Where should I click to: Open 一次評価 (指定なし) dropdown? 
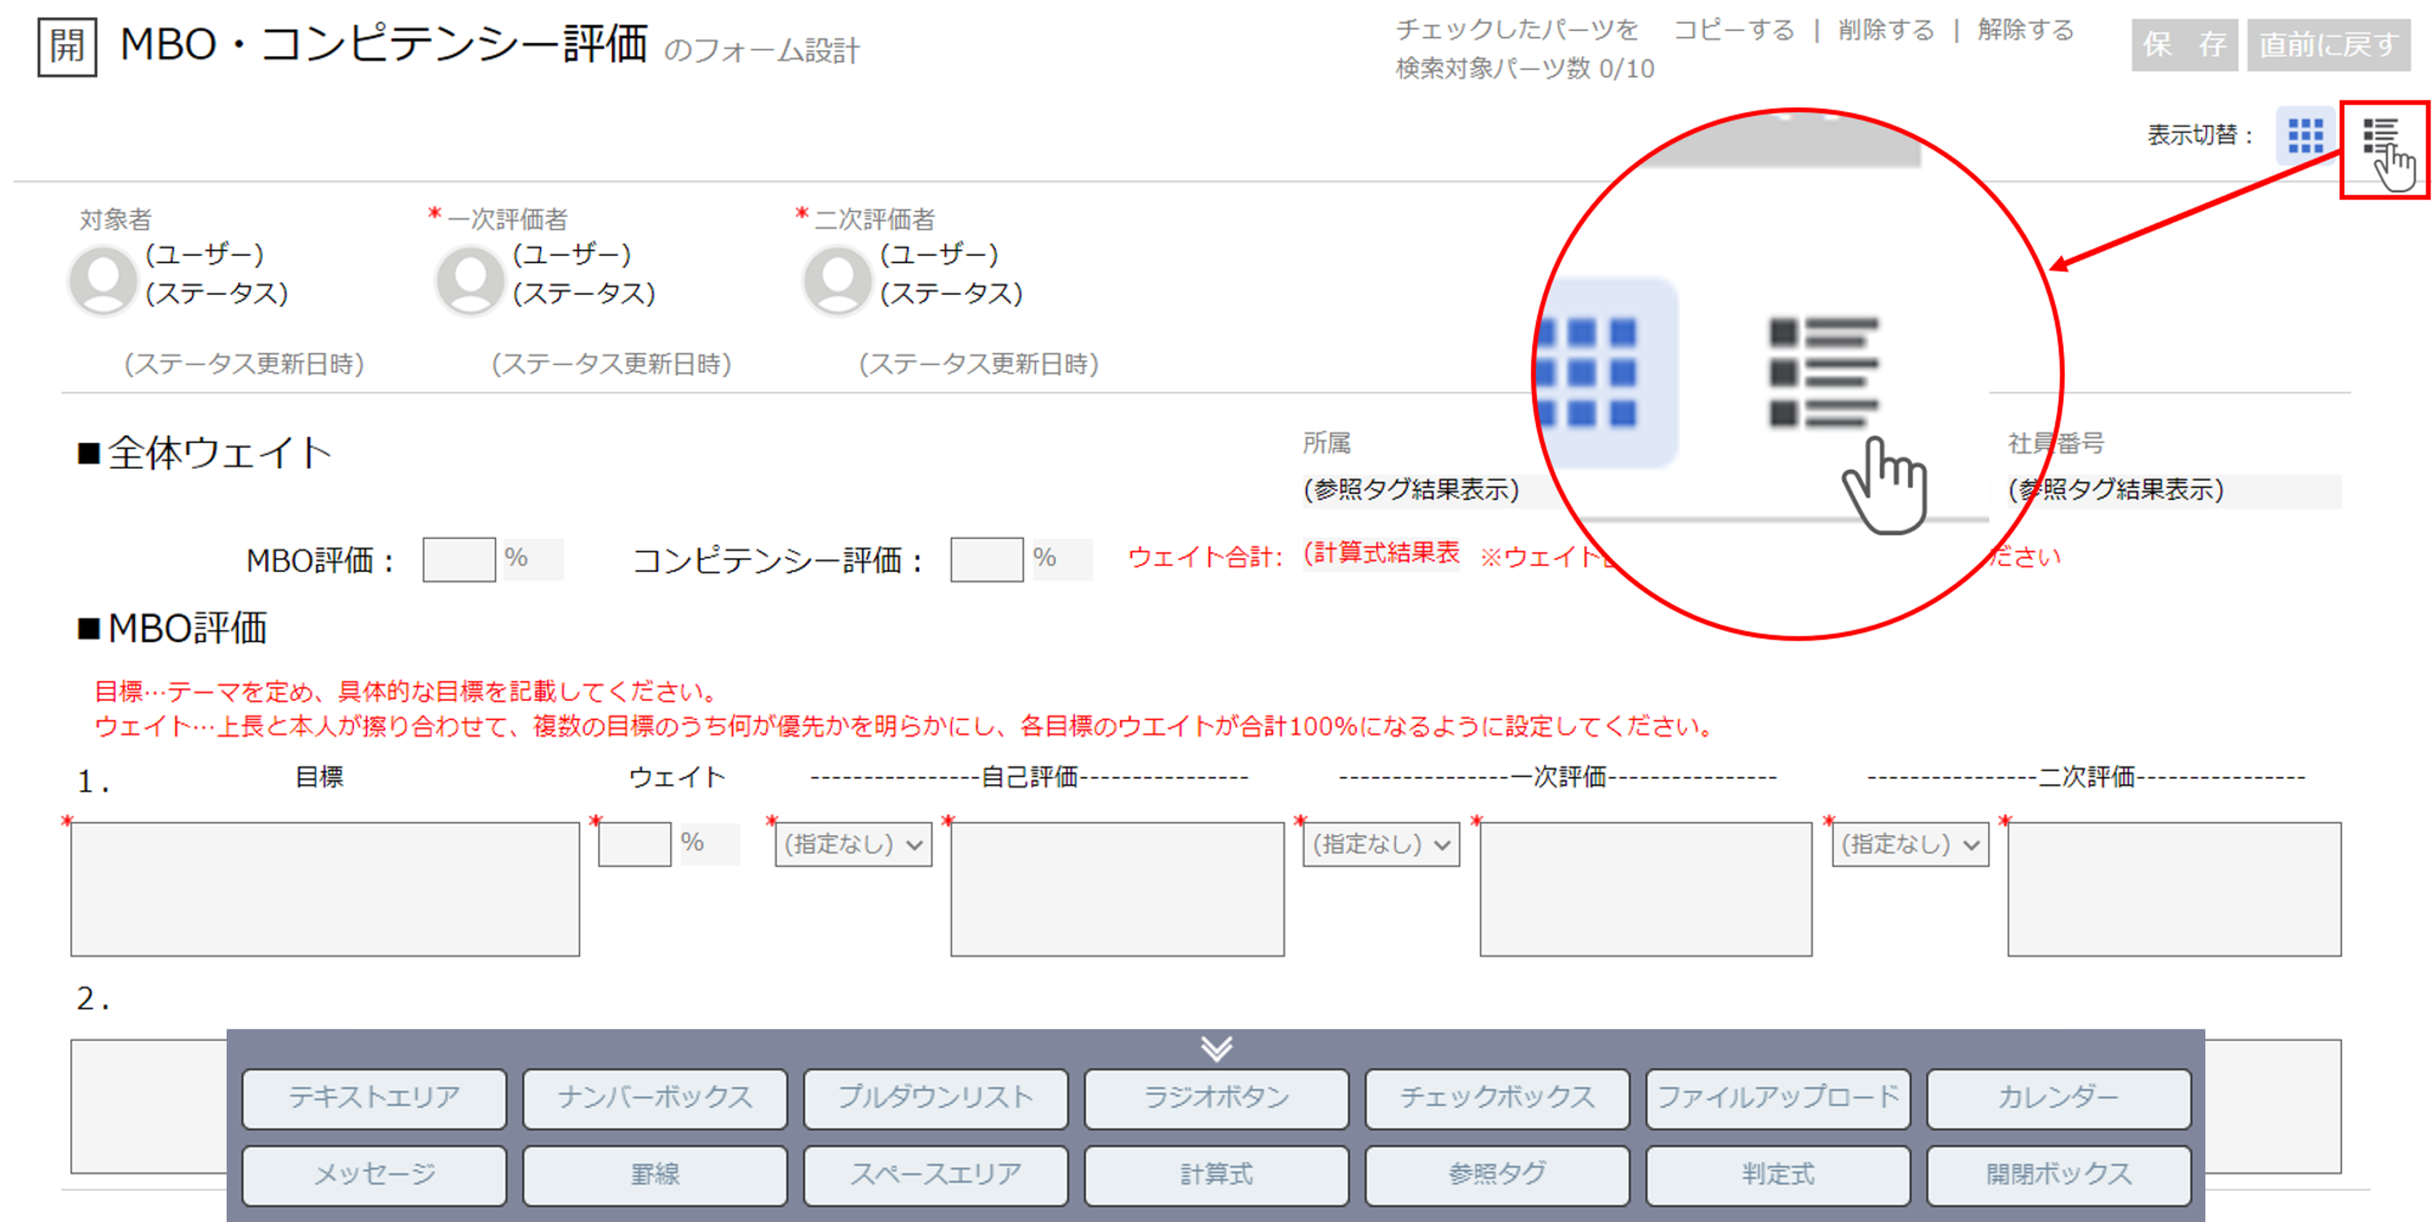tap(1381, 845)
